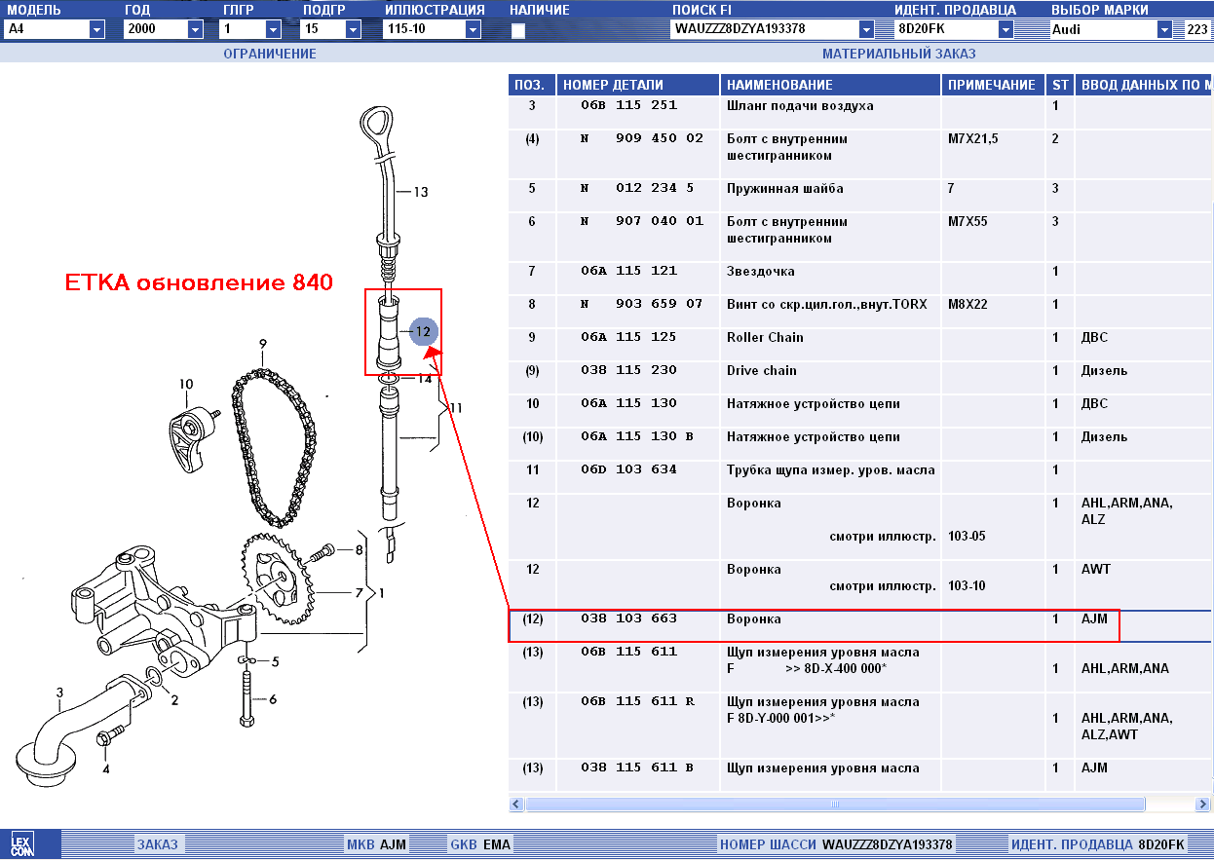Click the НАИМЕНОВАНИЕ column header
1214x861 pixels.
831,85
